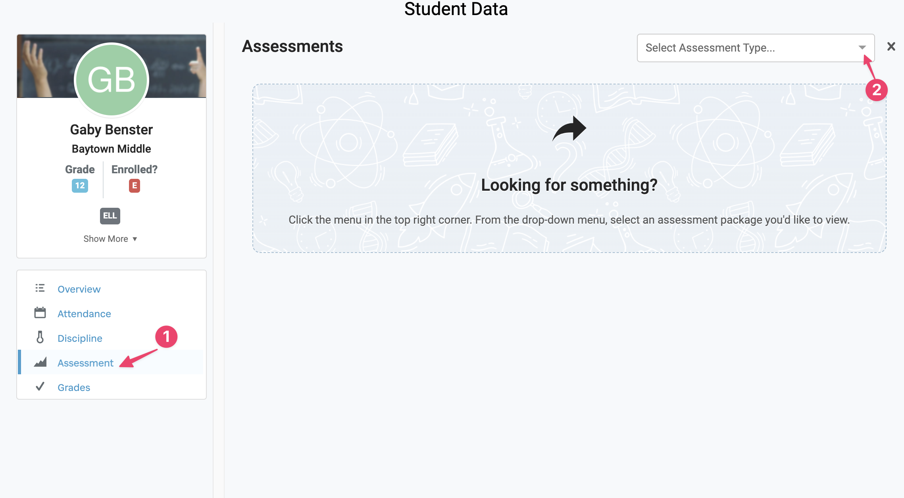Click the Attendance calendar icon
The width and height of the screenshot is (904, 498).
click(40, 313)
